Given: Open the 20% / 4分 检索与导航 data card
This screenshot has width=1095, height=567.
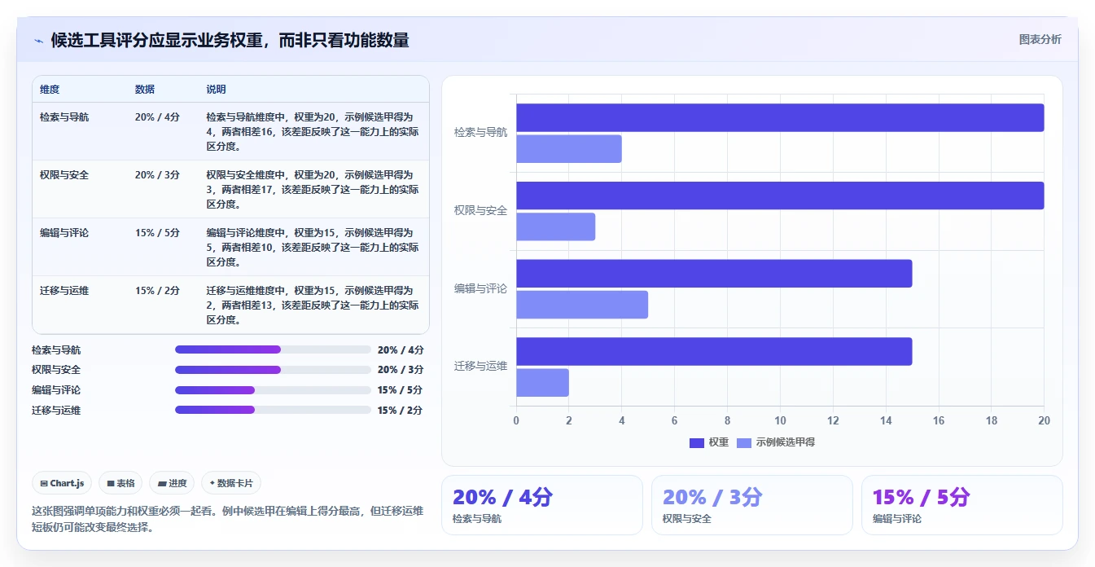Looking at the screenshot, I should coord(541,505).
